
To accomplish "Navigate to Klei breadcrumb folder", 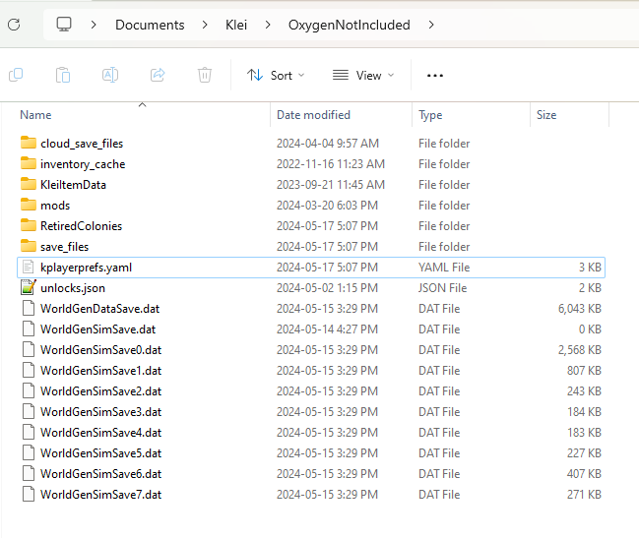I will (x=237, y=25).
